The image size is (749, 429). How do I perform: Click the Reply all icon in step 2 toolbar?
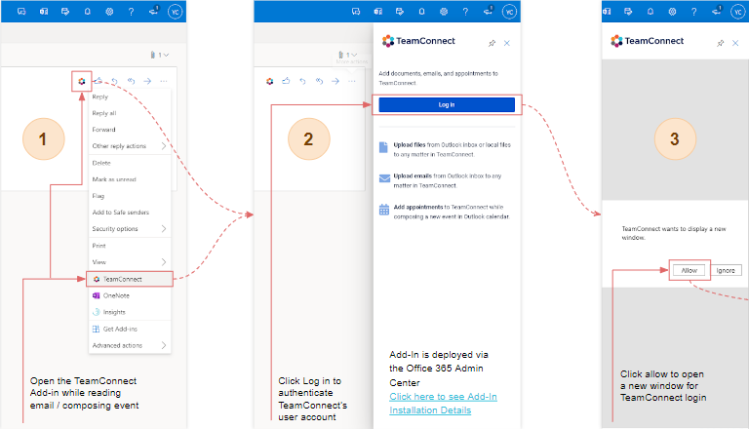tap(319, 81)
